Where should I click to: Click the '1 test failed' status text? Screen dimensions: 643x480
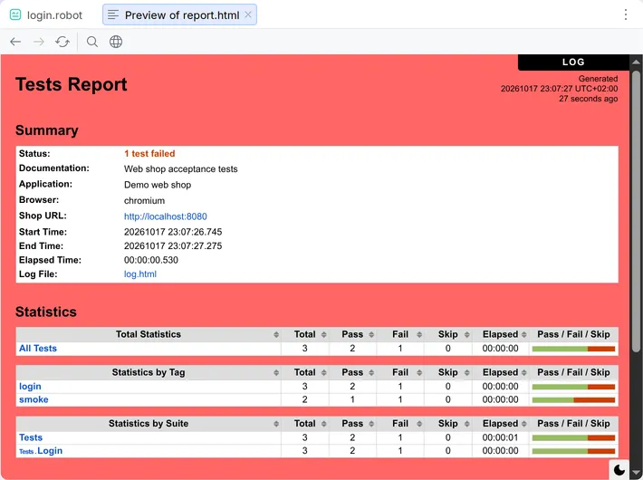pos(149,153)
